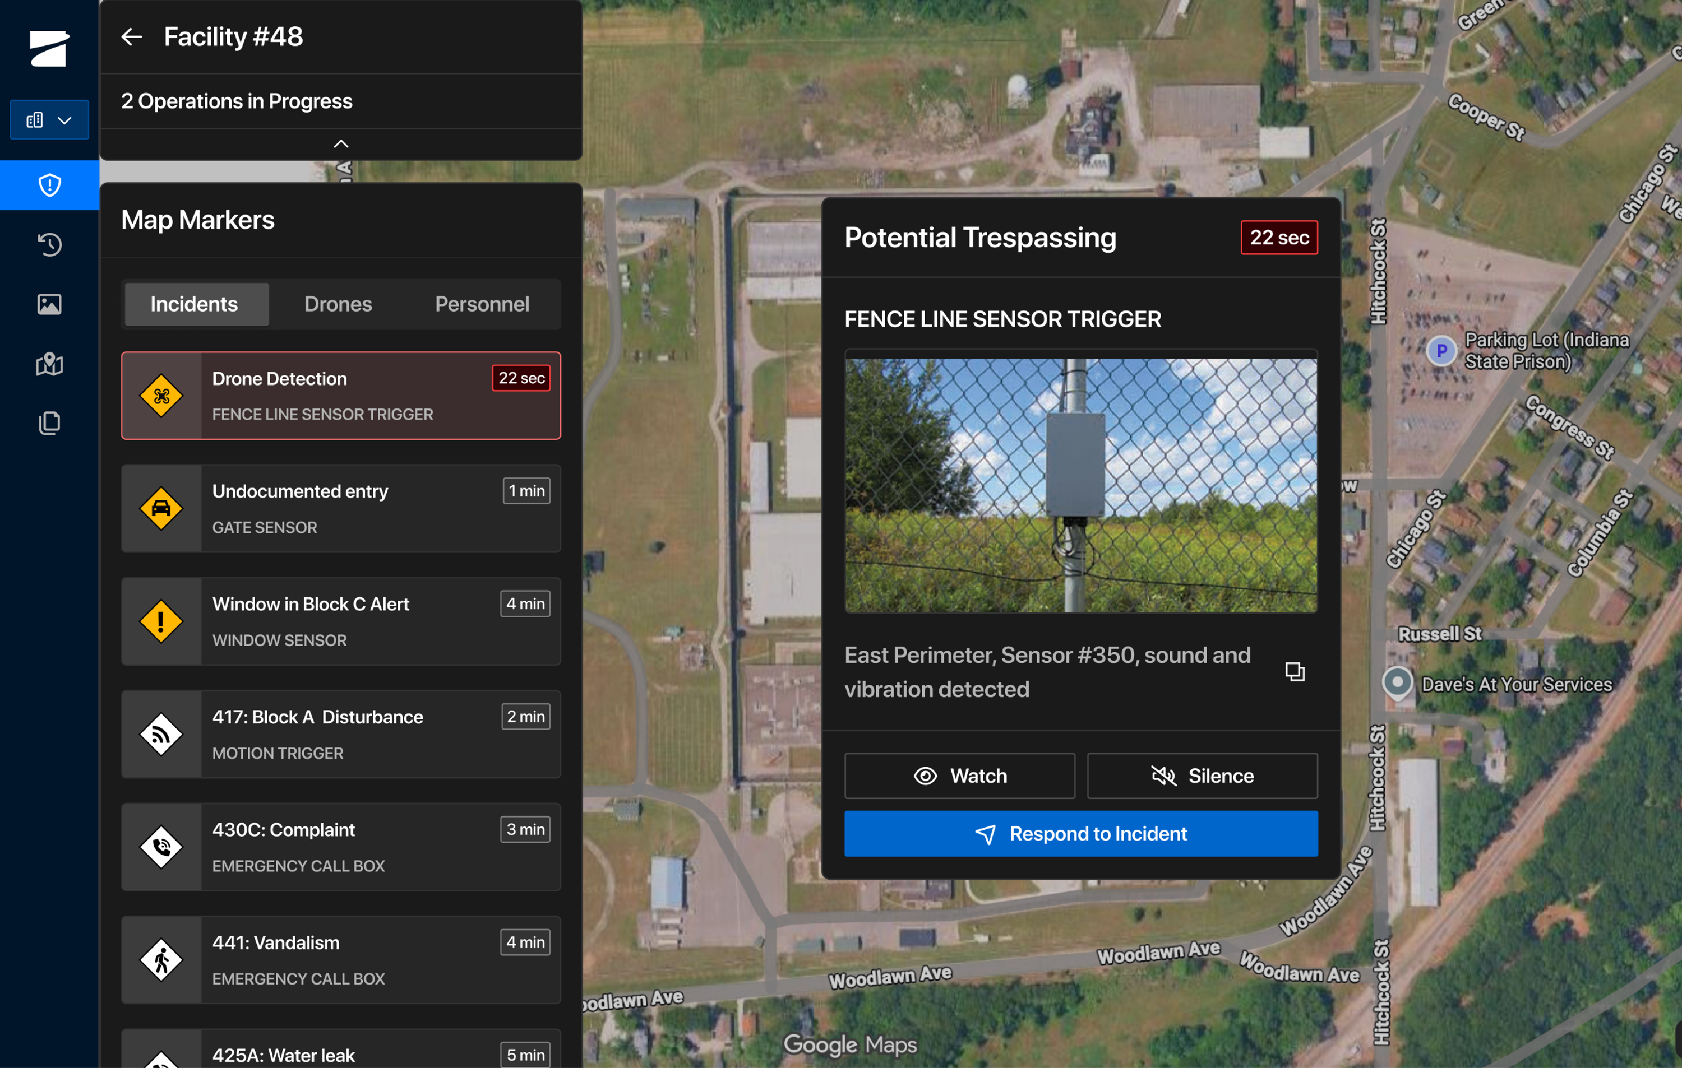Click the GATE SENSOR subtitle
1682x1068 pixels.
click(265, 528)
